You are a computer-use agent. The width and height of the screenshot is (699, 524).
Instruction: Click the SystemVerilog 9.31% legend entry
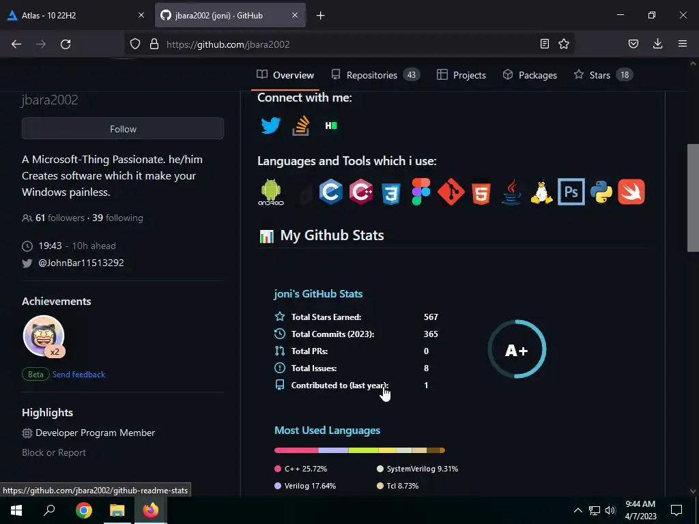(x=417, y=469)
